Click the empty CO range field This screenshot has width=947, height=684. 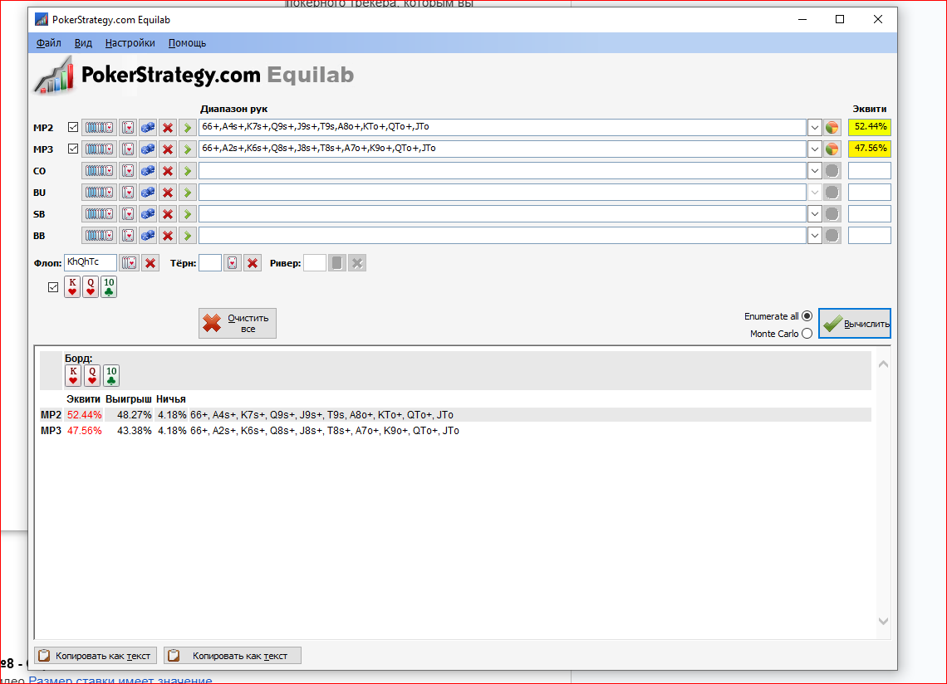503,171
